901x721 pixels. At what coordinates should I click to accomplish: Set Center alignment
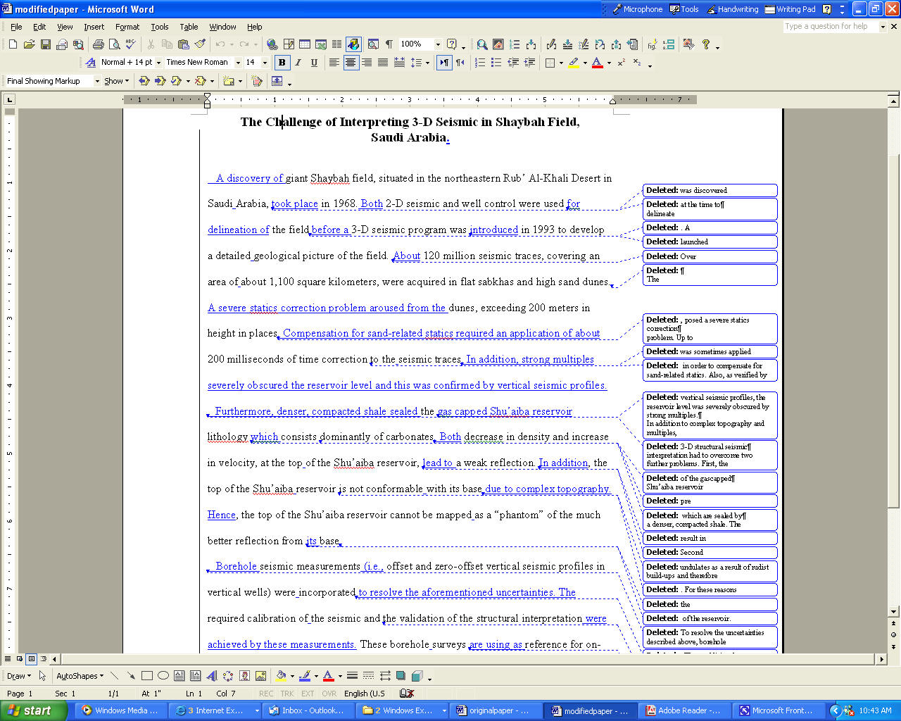[x=351, y=63]
